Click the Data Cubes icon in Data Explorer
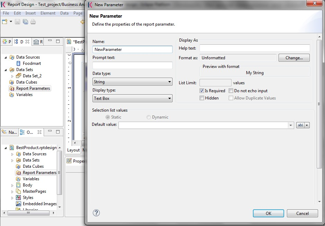Image resolution: width=325 pixels, height=226 pixels. point(12,82)
